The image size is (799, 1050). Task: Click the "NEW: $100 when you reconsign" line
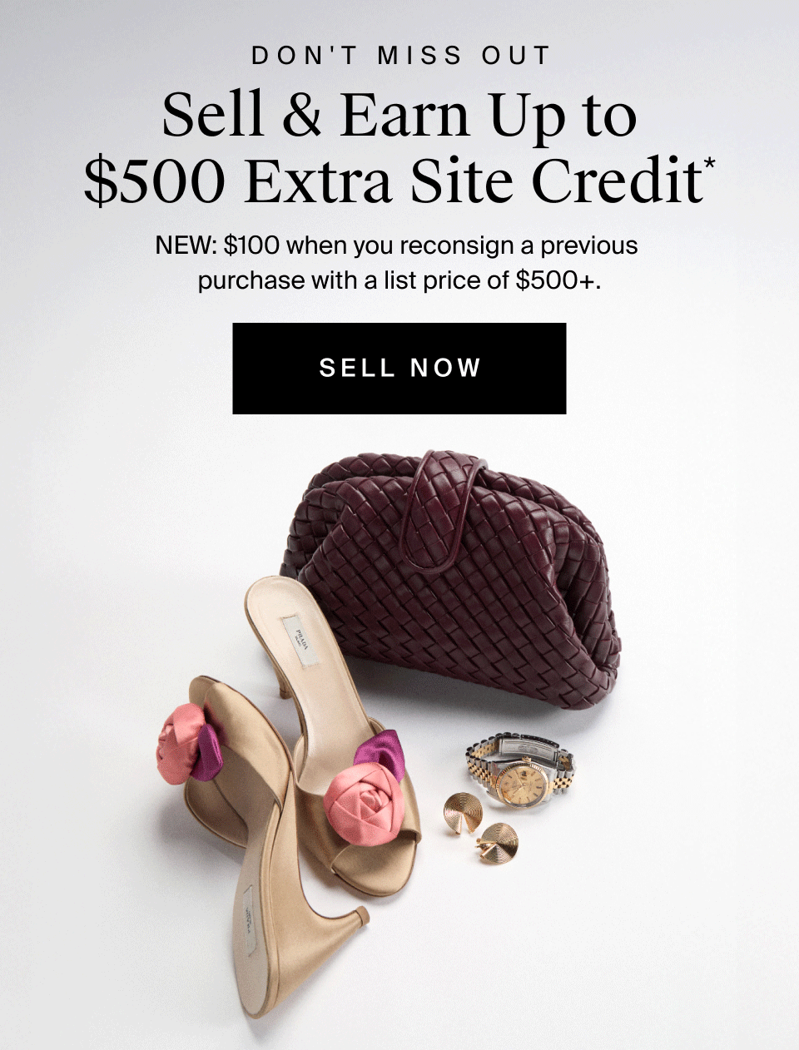[396, 246]
